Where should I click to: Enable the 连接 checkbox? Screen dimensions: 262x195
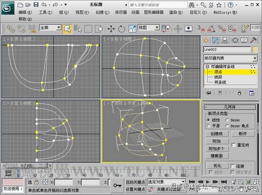point(233,166)
